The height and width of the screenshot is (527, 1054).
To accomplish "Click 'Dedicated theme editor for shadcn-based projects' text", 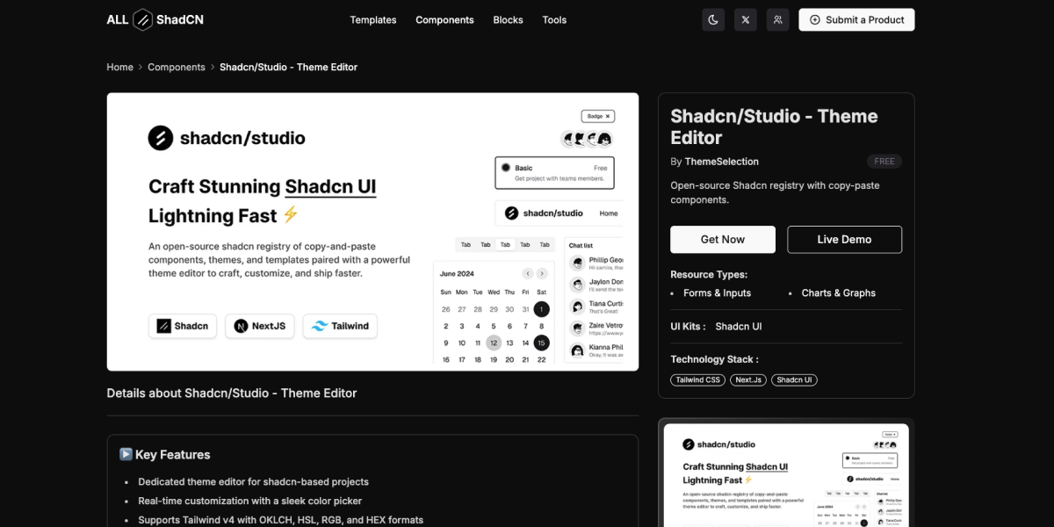I will coord(253,482).
